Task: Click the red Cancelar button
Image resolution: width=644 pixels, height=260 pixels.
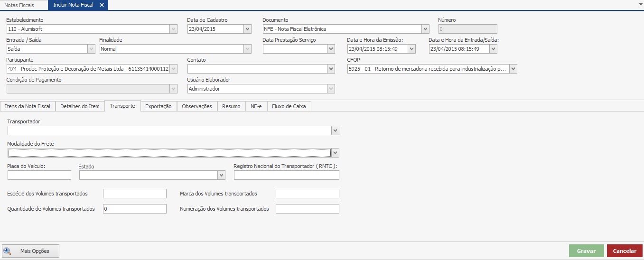Action: pyautogui.click(x=625, y=251)
